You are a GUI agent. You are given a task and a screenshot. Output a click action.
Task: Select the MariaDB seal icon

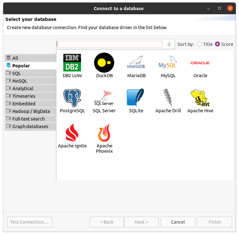click(x=136, y=62)
